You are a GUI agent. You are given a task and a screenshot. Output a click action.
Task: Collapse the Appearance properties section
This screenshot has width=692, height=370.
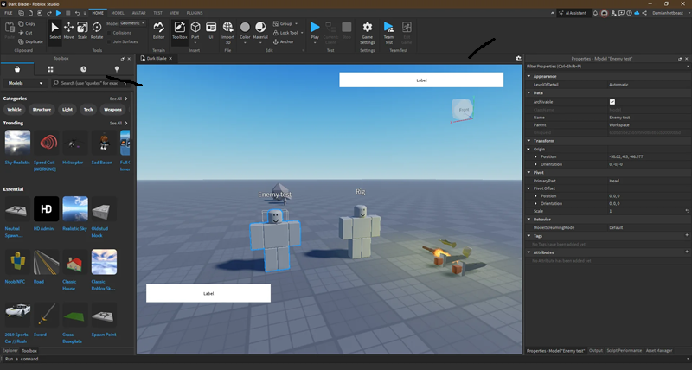click(x=529, y=76)
